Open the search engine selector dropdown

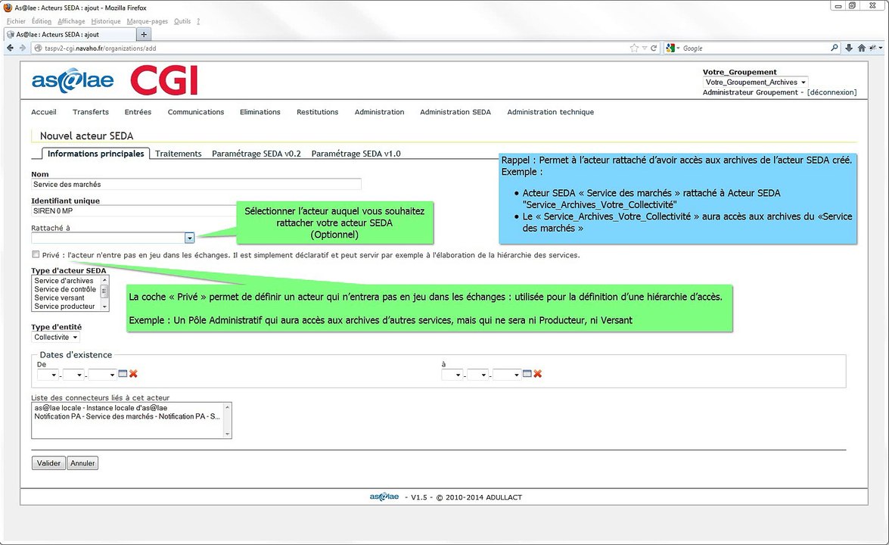pos(673,48)
